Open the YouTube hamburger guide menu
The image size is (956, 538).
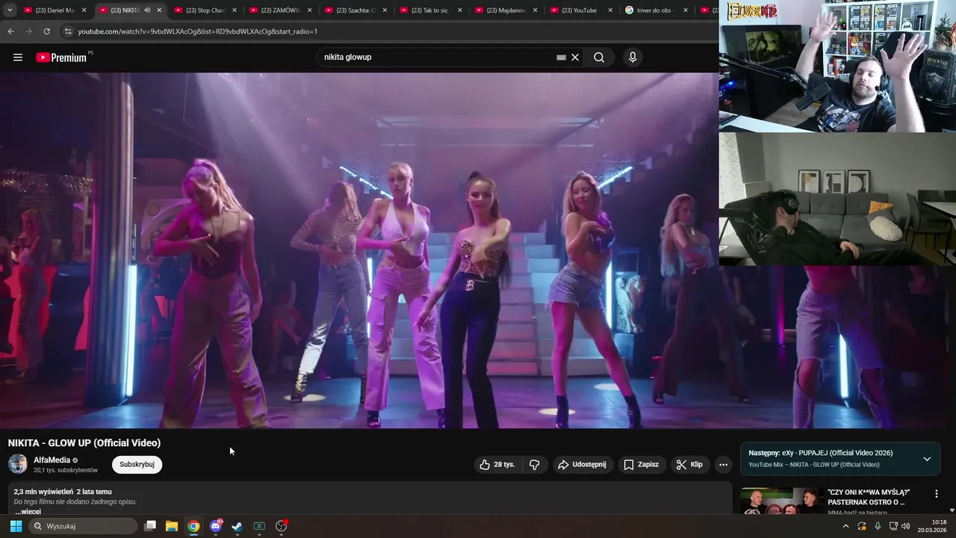click(x=18, y=58)
